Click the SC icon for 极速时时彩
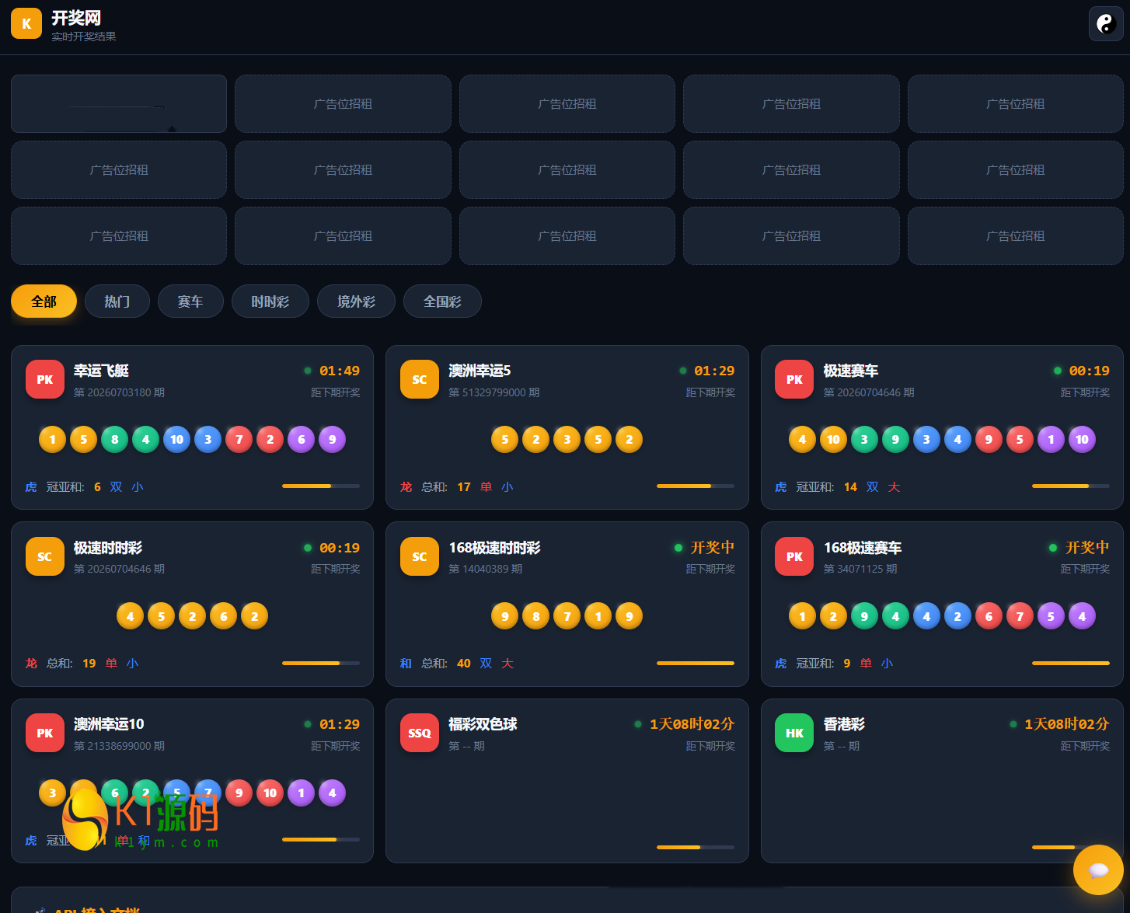1130x913 pixels. pyautogui.click(x=45, y=556)
